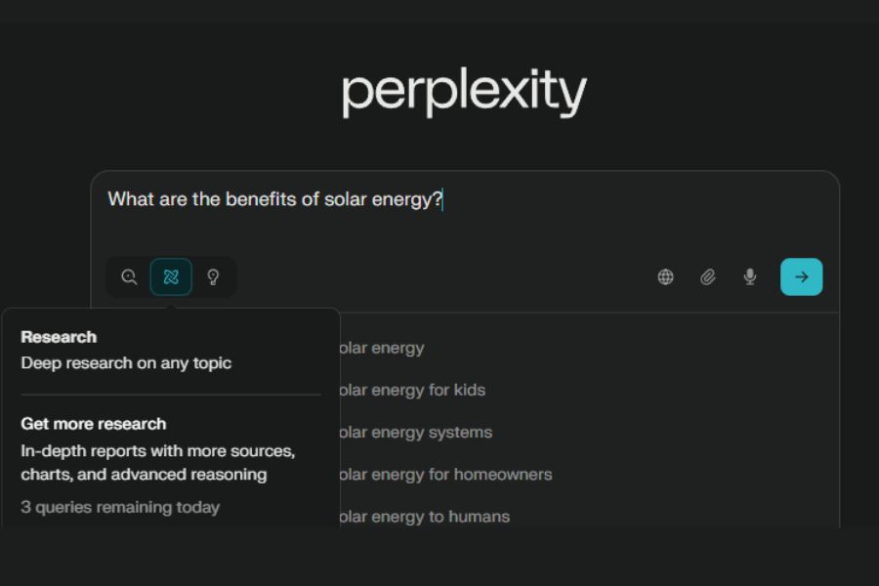
Task: Choose the suggestion ending 'solar energy systems'
Action: pyautogui.click(x=414, y=432)
